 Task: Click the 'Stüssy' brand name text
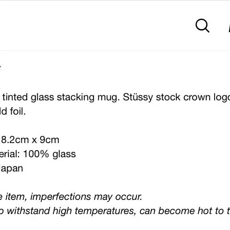coord(138,97)
